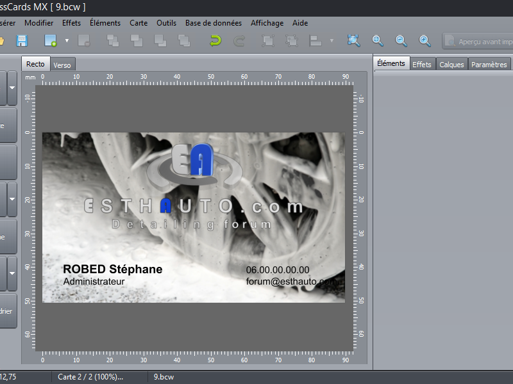
Task: Click the align elements icon
Action: [315, 41]
